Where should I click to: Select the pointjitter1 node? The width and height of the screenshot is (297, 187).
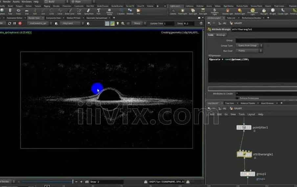click(x=244, y=127)
